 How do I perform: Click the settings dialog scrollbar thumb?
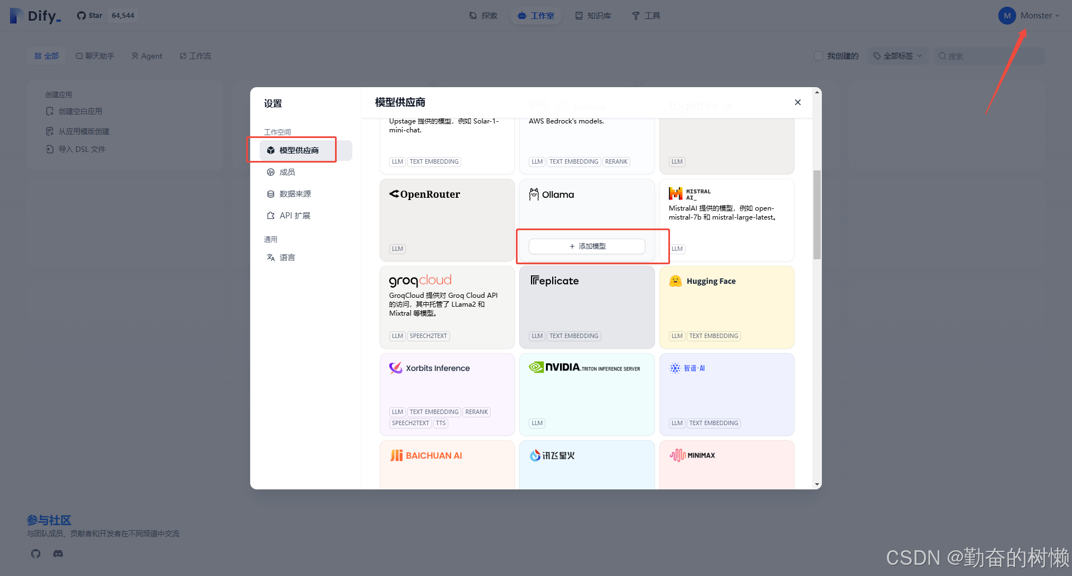[x=817, y=215]
